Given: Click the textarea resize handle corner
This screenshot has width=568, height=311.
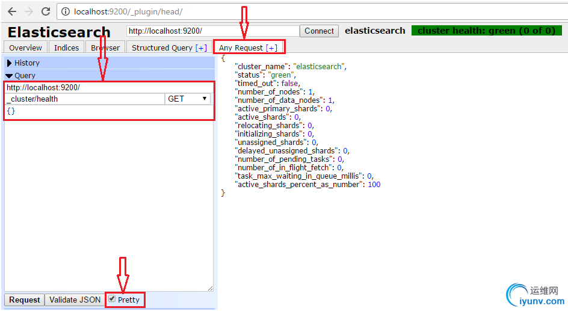Looking at the screenshot, I should click(x=211, y=288).
